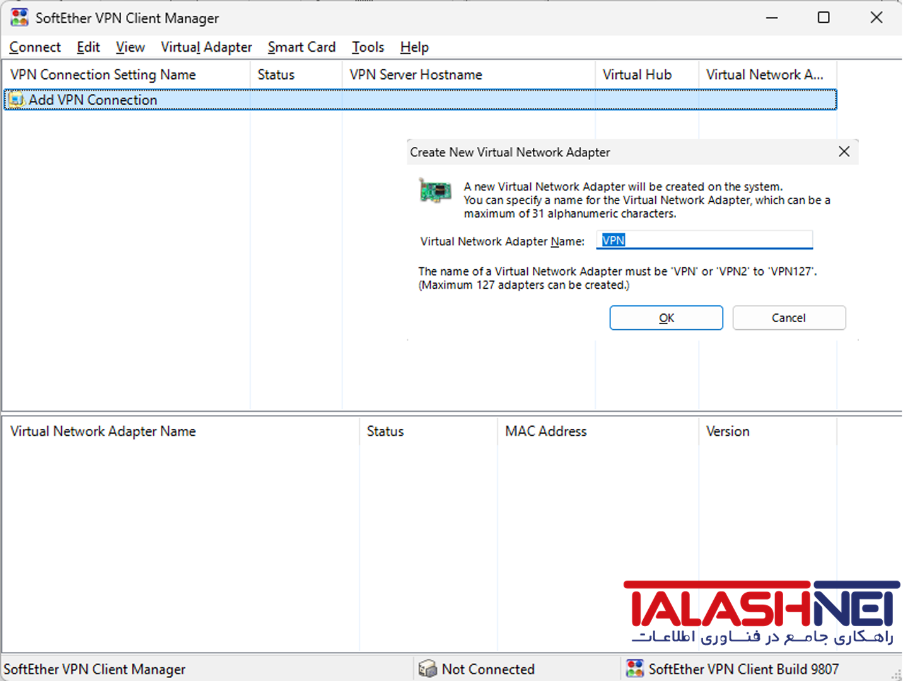Click the network adapter card icon in dialog
The image size is (903, 681).
435,190
